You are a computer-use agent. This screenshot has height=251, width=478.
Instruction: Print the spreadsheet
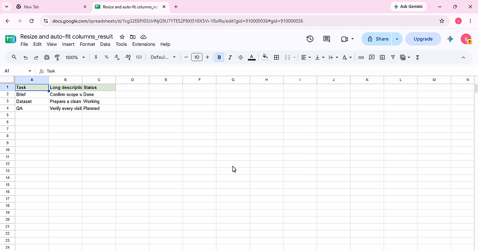click(x=47, y=57)
